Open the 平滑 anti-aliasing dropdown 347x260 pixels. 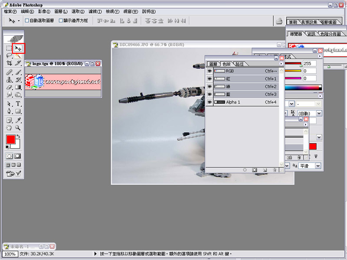coord(318,166)
